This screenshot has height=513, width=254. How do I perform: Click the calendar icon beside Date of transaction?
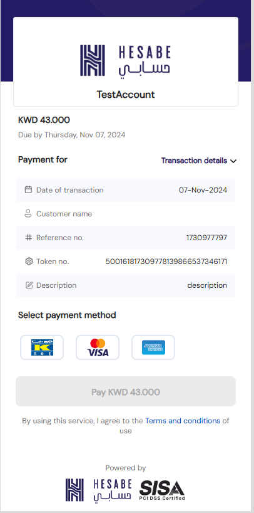coord(28,190)
